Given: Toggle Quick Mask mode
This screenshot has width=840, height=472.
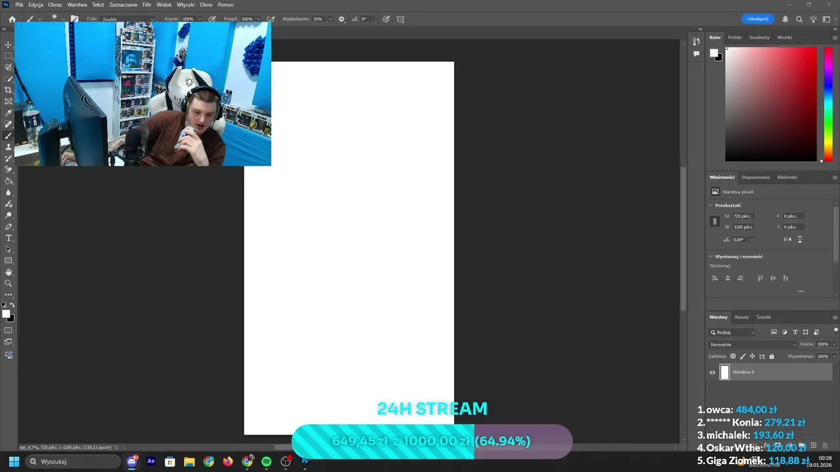Looking at the screenshot, I should (9, 330).
